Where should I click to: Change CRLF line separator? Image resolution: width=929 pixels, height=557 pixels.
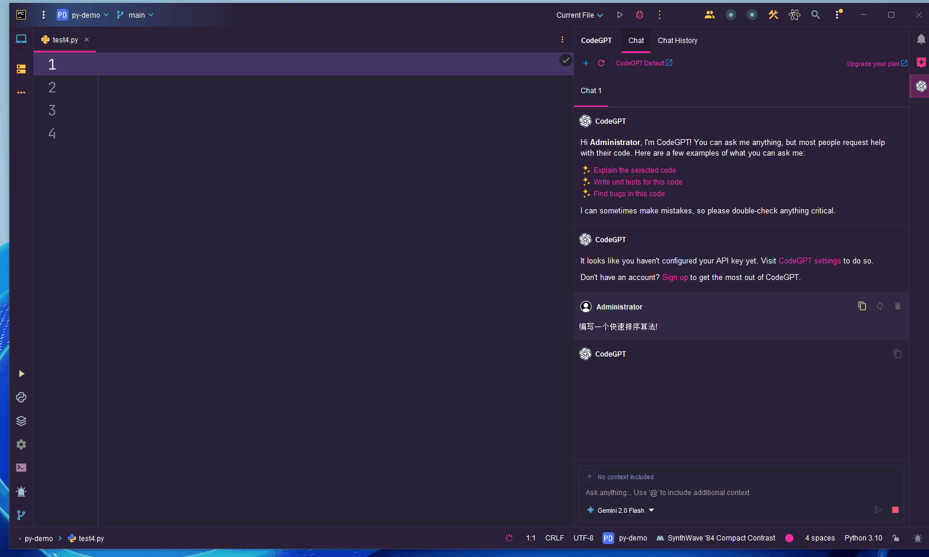(x=555, y=538)
